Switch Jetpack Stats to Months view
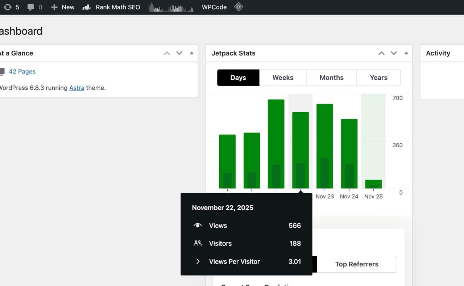 tap(331, 78)
